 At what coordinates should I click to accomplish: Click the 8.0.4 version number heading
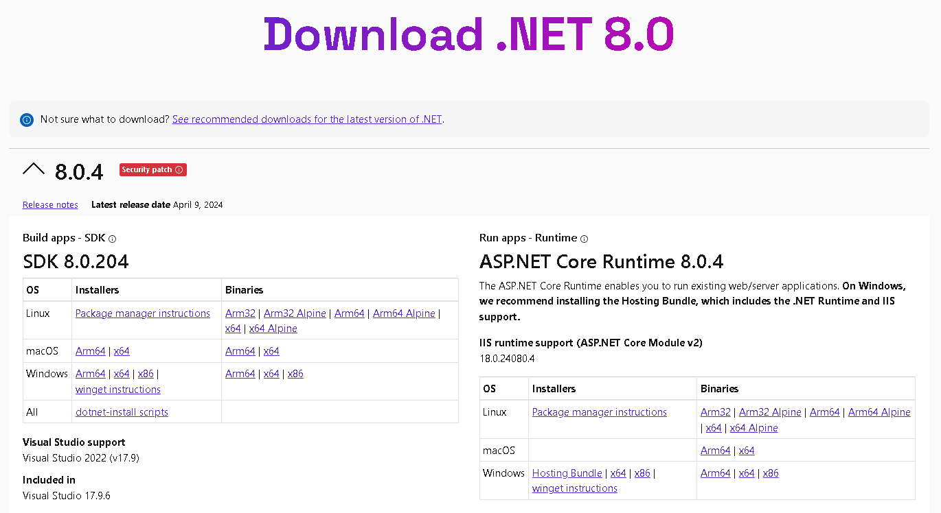79,171
